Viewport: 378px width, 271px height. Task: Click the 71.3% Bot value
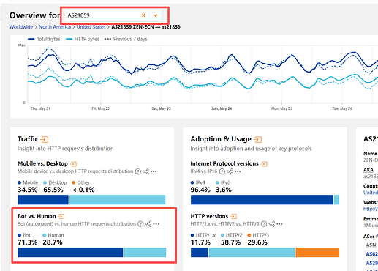(x=28, y=242)
